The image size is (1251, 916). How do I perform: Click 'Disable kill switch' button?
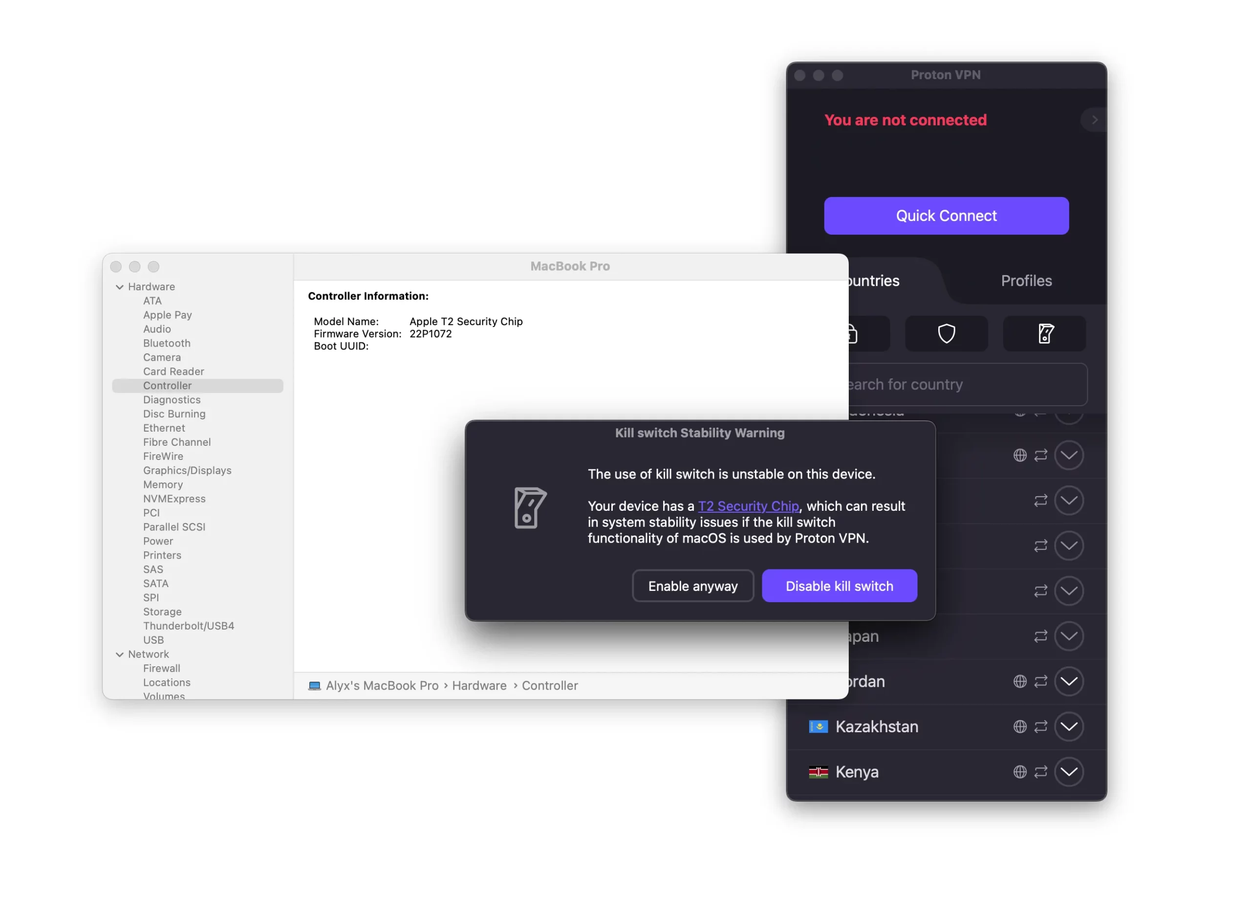pos(838,586)
